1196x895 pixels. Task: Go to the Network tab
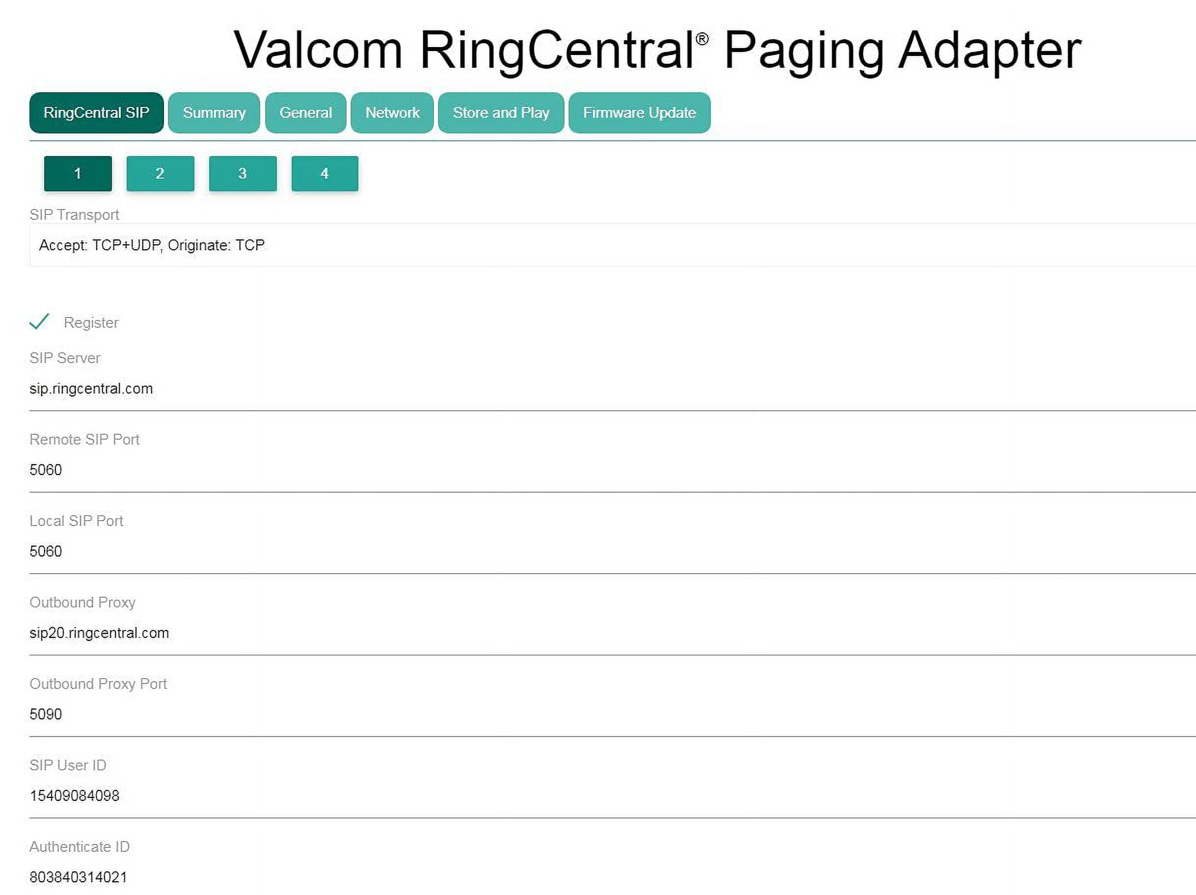tap(392, 112)
